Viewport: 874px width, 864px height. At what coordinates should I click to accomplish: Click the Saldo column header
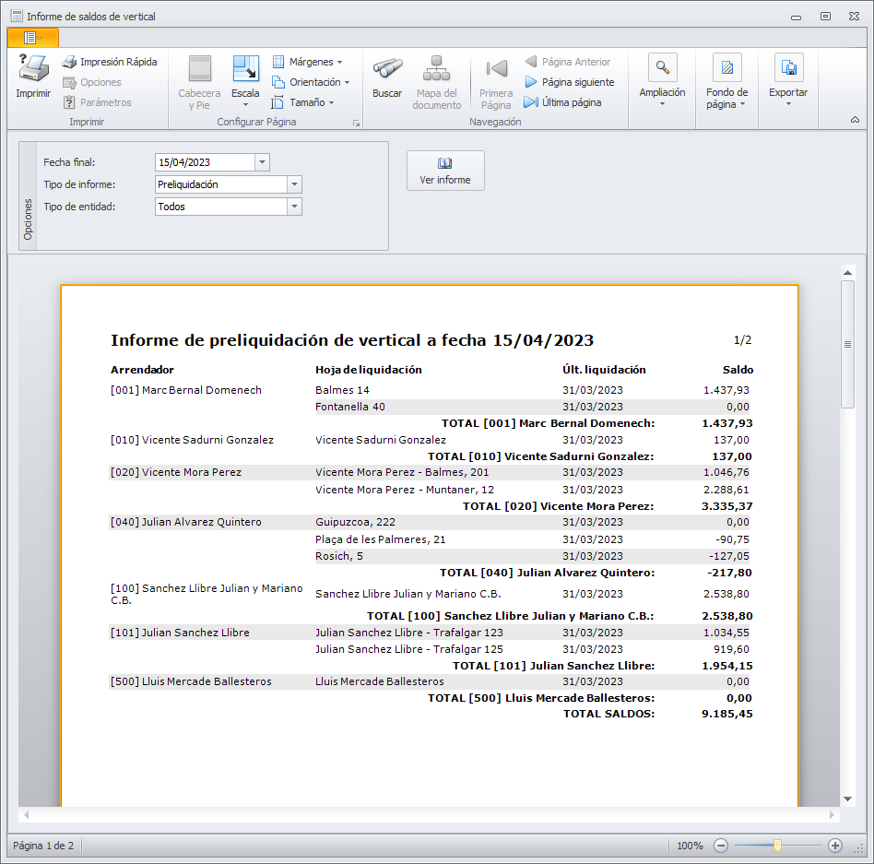point(738,370)
